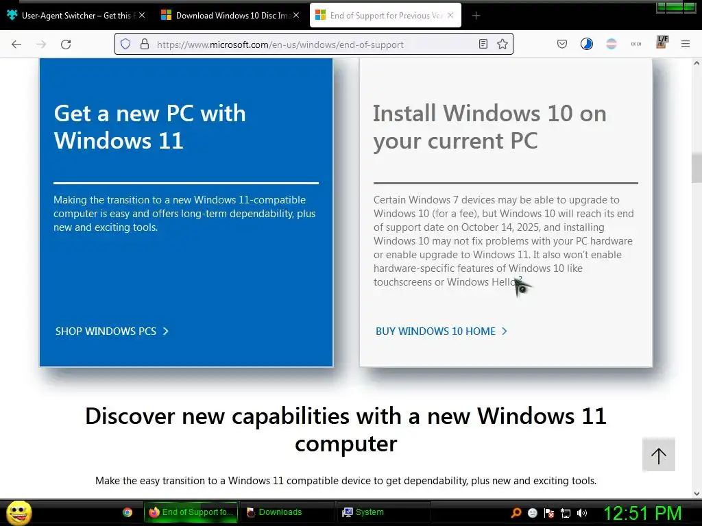Click the page scrollbar thumb
Screen dimensions: 702x526
tap(697, 168)
